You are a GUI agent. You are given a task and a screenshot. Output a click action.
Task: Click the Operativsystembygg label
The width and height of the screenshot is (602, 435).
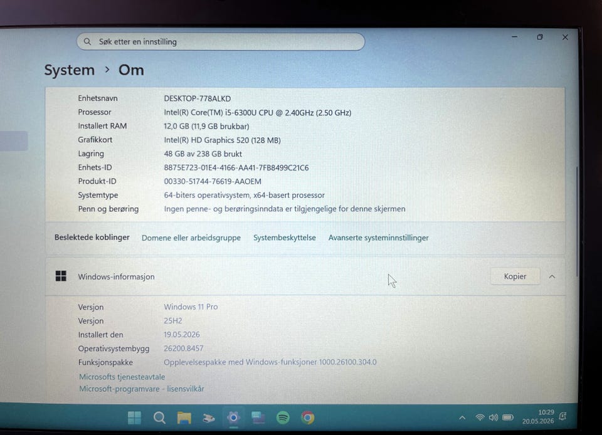point(114,349)
